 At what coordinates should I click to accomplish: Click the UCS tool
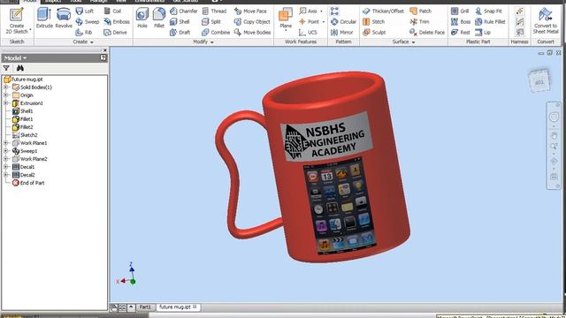point(308,33)
